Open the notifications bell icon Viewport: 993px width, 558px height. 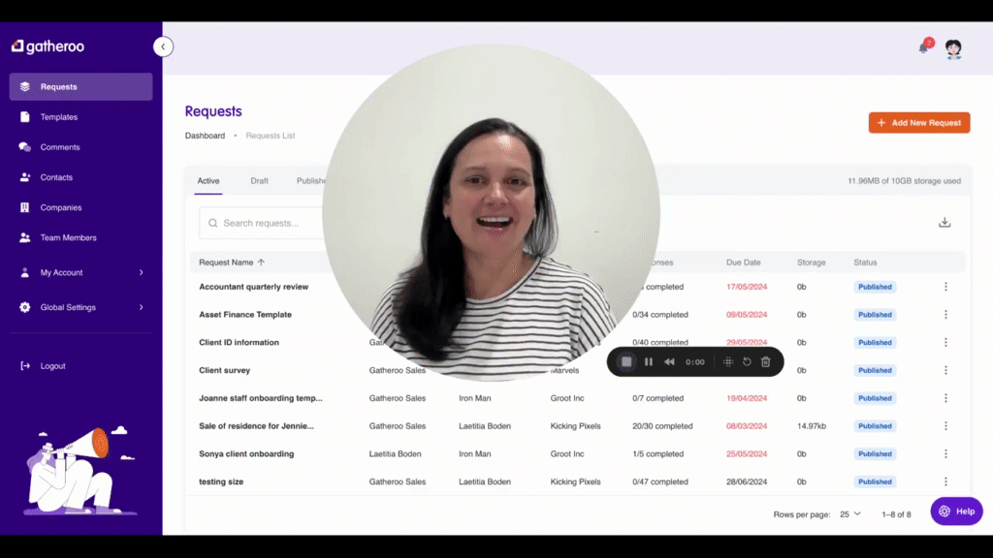[x=924, y=47]
